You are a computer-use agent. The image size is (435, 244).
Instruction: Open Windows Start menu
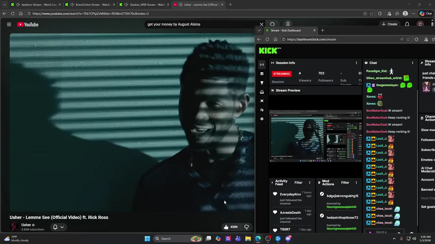(x=147, y=239)
